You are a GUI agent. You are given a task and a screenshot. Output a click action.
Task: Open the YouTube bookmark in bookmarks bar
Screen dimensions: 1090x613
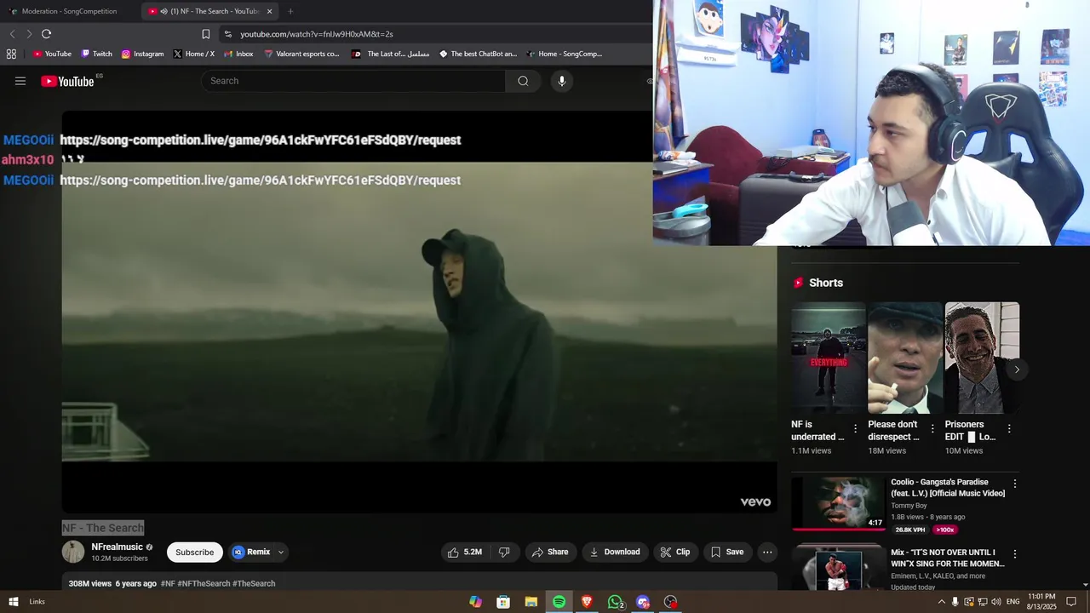[x=52, y=54]
